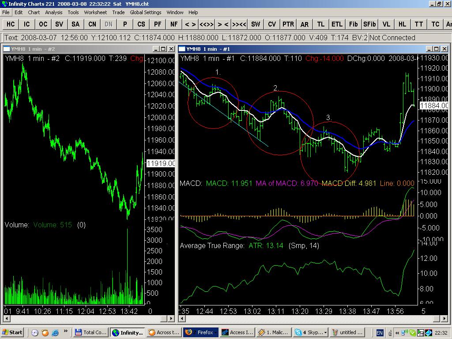
Task: Click the PF toolbar button
Action: 158,24
